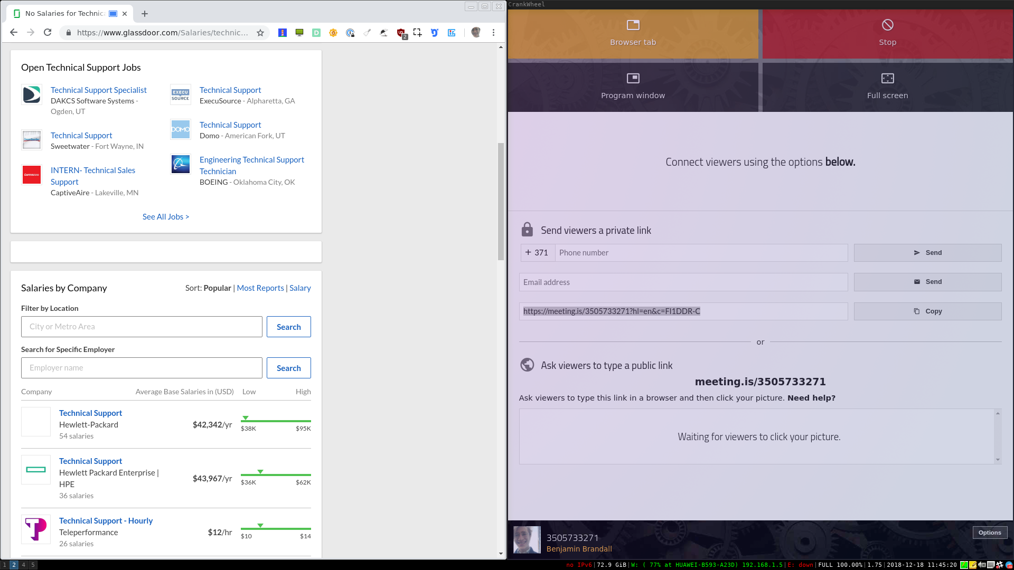1014x570 pixels.
Task: Share a Browser tab in CrankWheel
Action: pyautogui.click(x=633, y=34)
